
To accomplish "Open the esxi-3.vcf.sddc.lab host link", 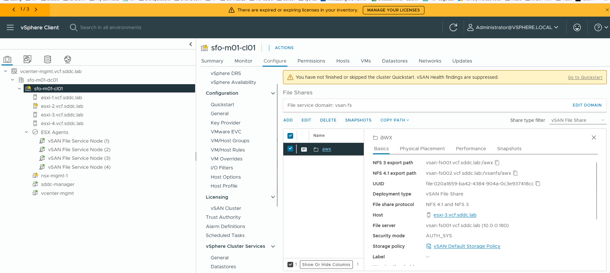I will [x=455, y=215].
